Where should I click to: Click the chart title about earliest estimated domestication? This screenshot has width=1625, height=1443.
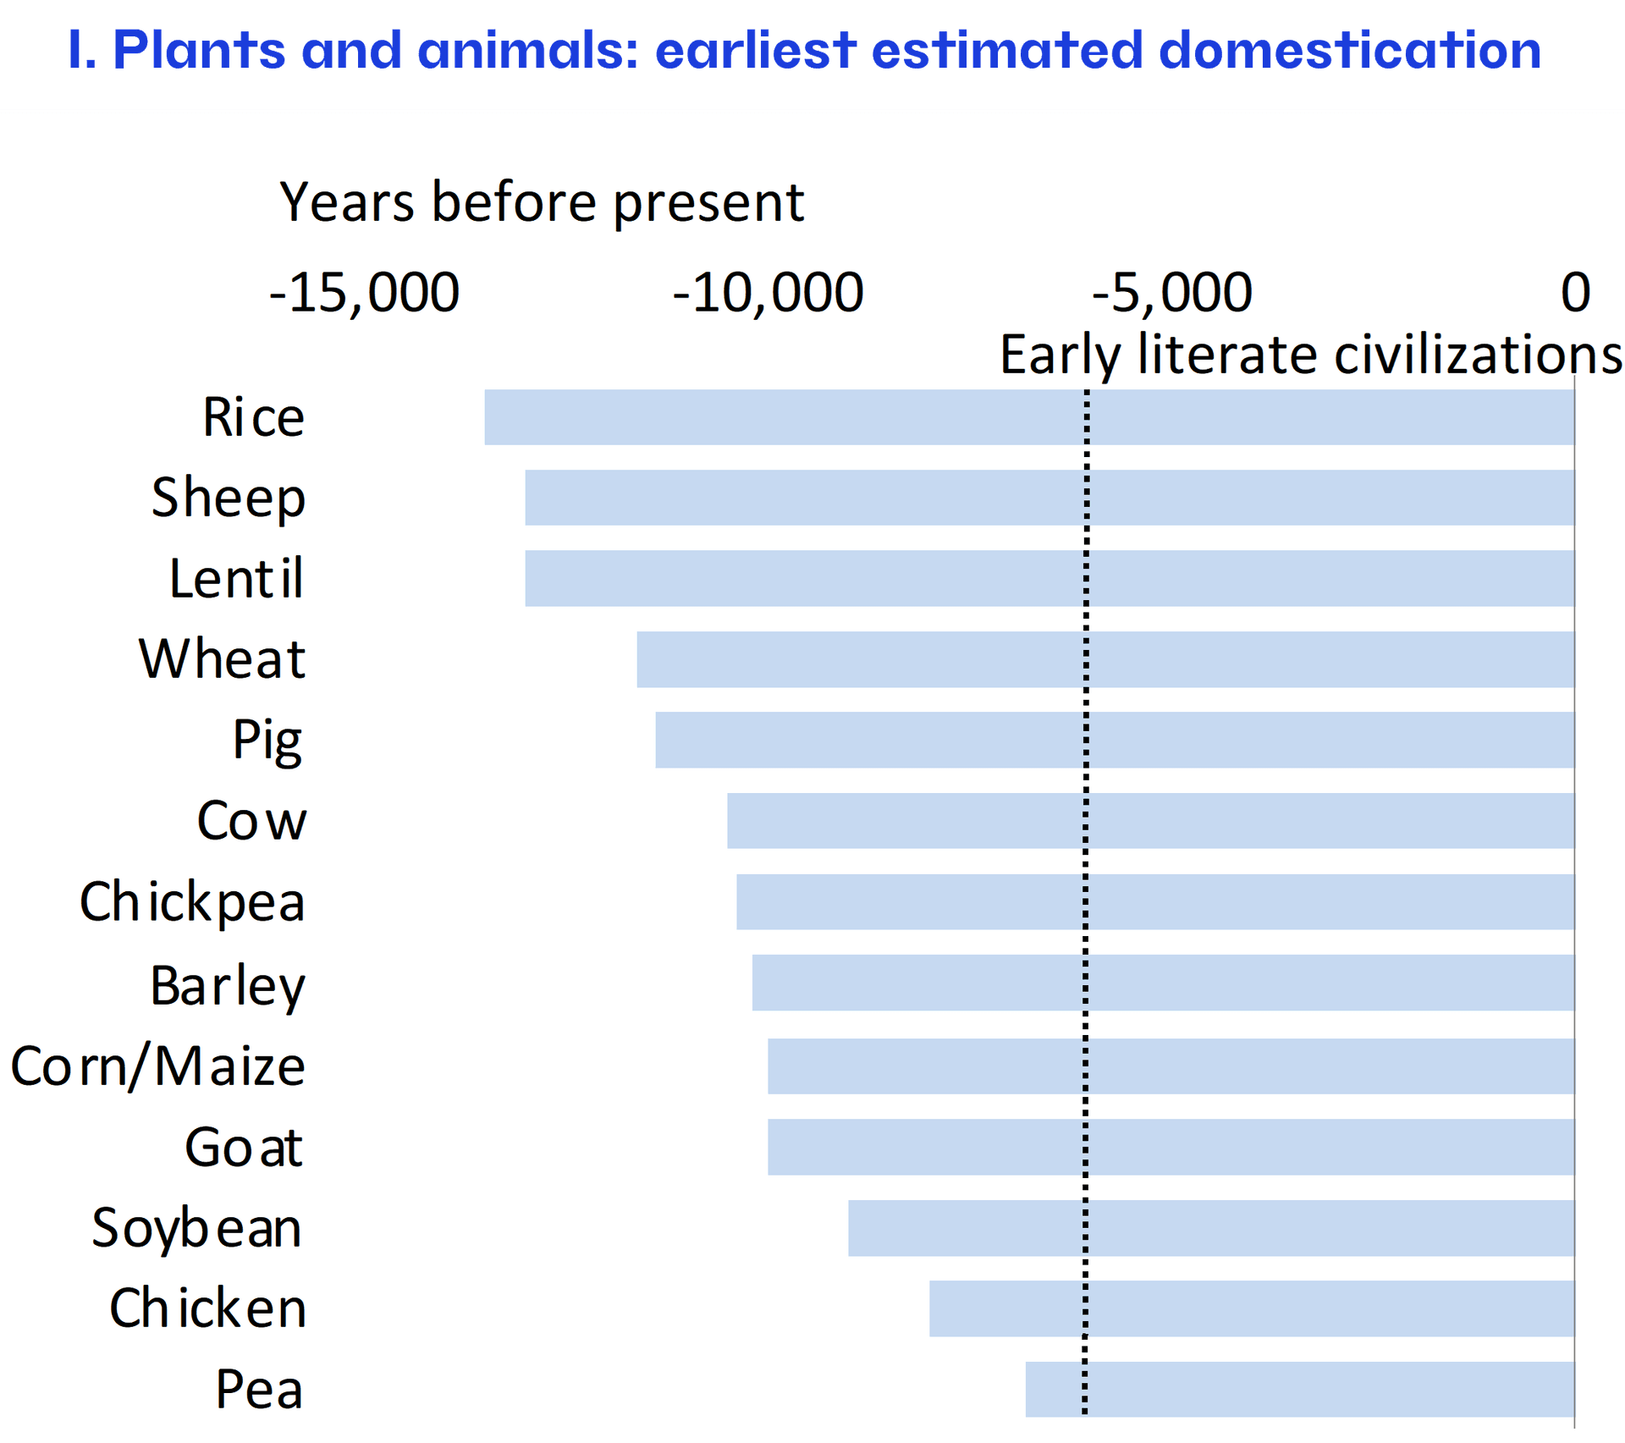[x=804, y=51]
